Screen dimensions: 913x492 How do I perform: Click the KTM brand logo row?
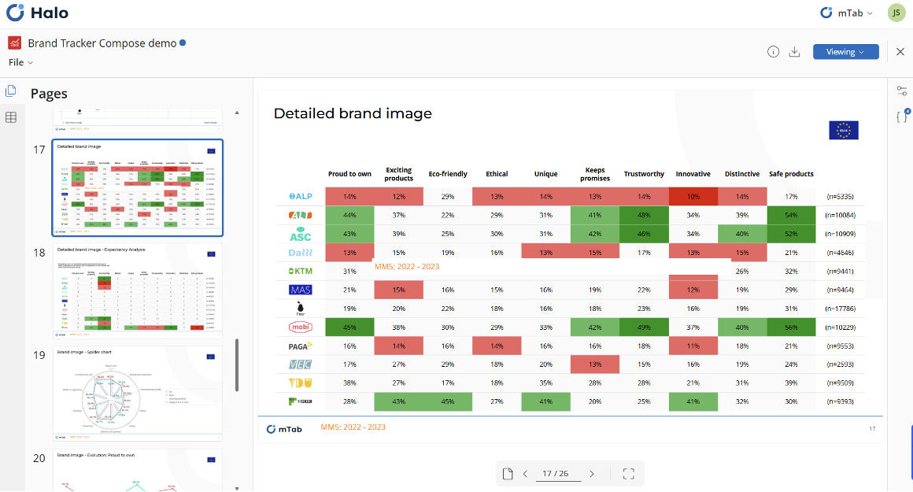click(301, 271)
